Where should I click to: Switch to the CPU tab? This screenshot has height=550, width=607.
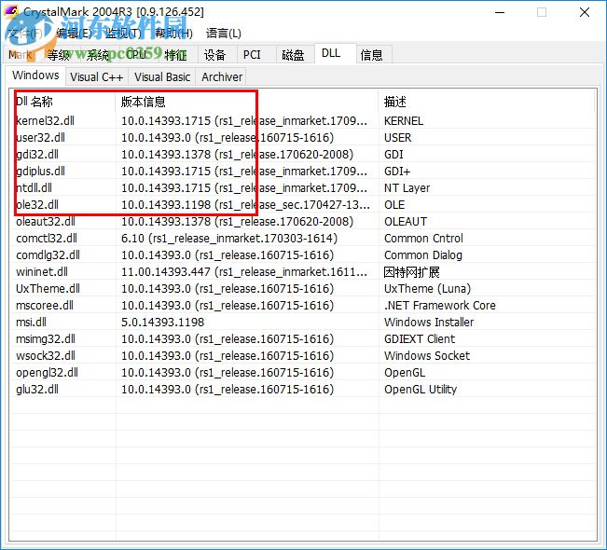[136, 55]
